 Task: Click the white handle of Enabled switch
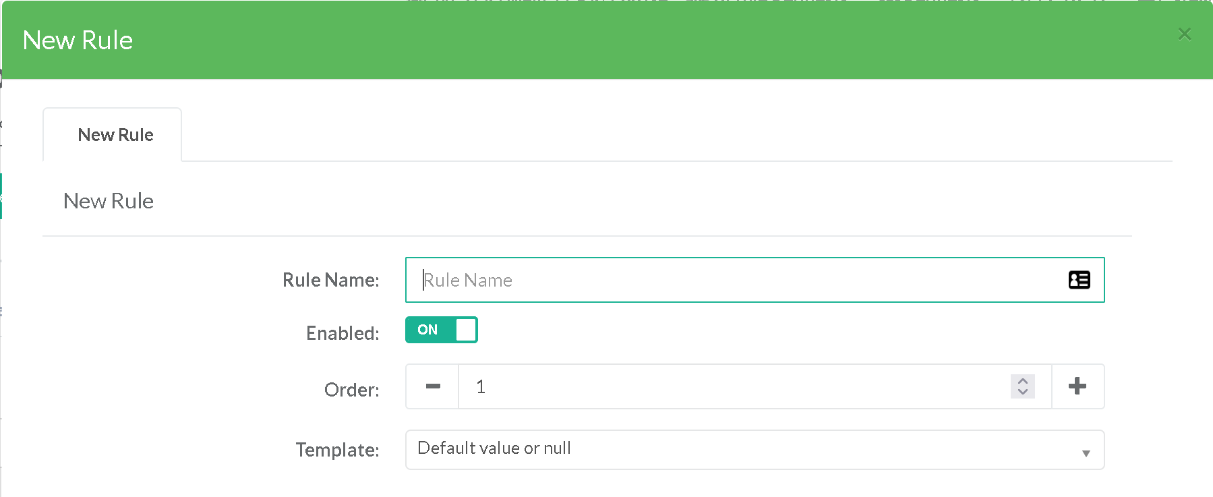(x=466, y=330)
